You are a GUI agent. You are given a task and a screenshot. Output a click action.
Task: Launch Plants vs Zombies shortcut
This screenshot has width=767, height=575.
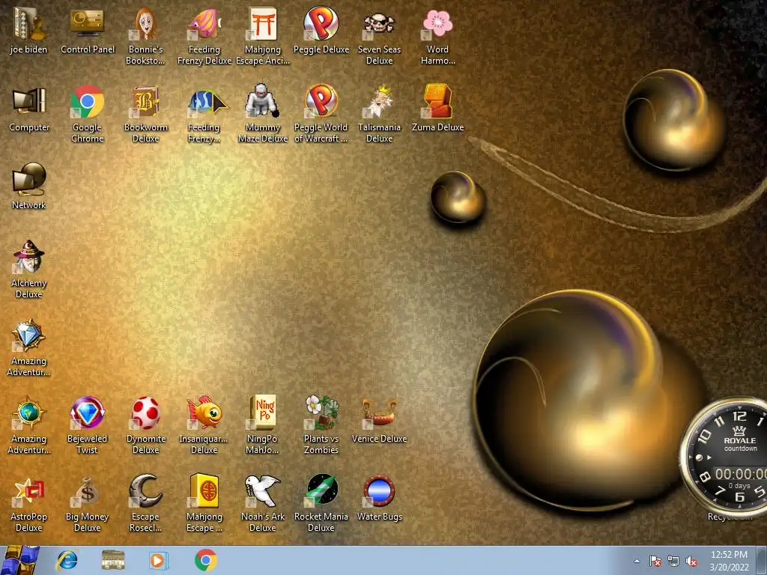coord(321,426)
